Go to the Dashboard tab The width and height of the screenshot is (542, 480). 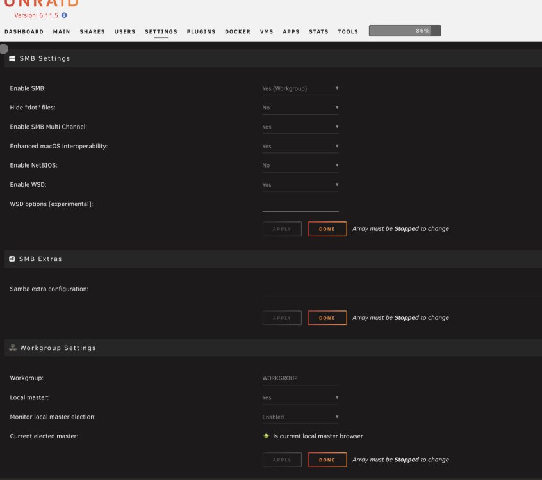tap(24, 31)
